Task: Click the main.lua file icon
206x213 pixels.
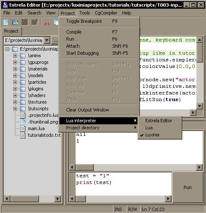Action: point(23,128)
